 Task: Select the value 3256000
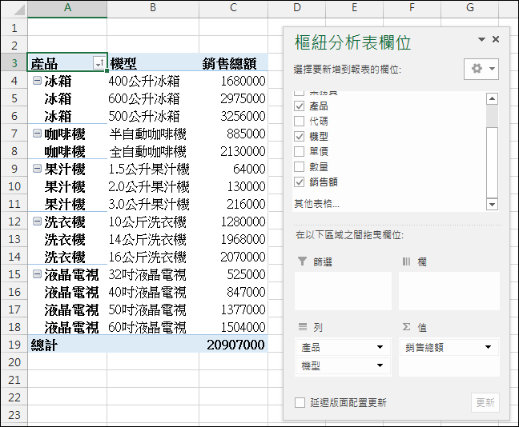[x=233, y=116]
